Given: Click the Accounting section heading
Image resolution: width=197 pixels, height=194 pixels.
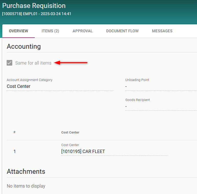Looking at the screenshot, I should 24,46.
